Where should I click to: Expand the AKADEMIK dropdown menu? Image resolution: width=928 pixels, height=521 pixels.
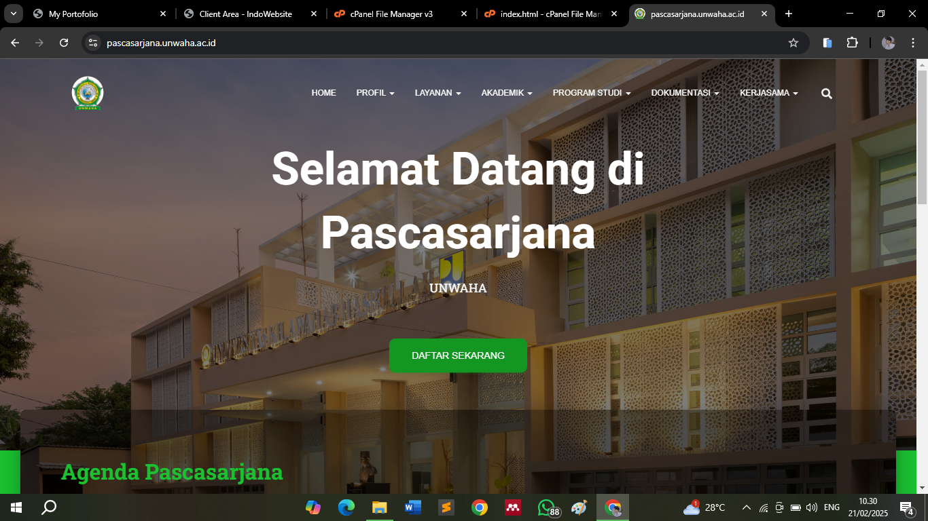[x=507, y=93]
